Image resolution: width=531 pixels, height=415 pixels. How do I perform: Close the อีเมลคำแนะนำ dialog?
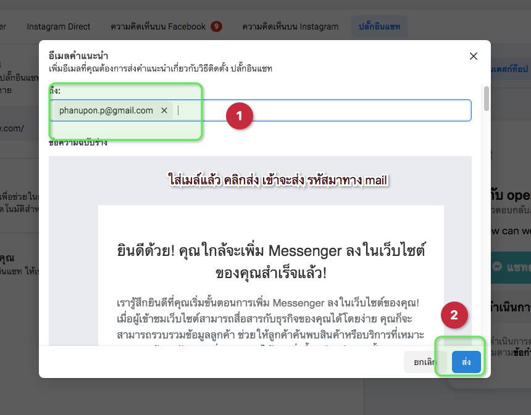click(x=474, y=56)
